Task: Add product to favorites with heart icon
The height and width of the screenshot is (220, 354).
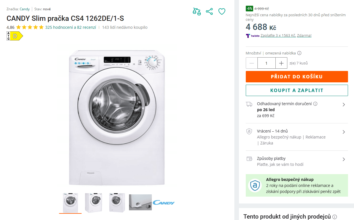Action: 222,12
